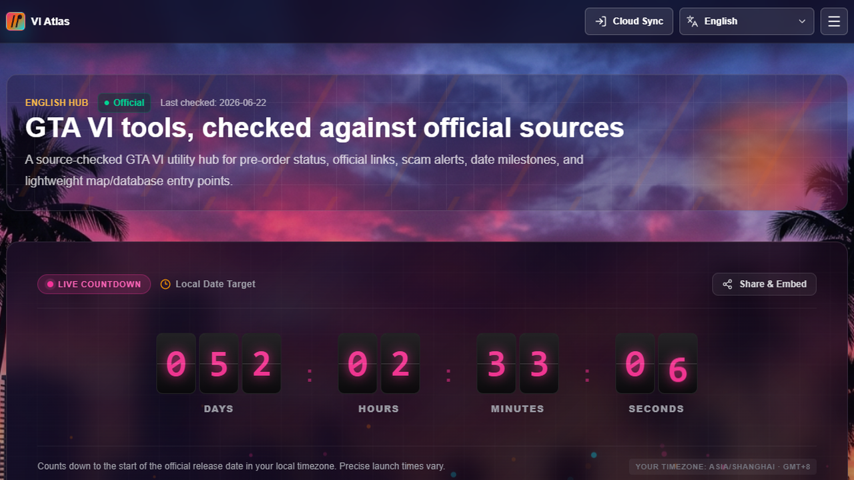Expand the English language dropdown
The height and width of the screenshot is (480, 854).
[x=747, y=21]
